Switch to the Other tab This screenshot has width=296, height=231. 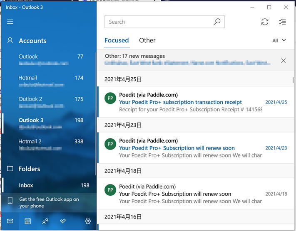click(147, 40)
